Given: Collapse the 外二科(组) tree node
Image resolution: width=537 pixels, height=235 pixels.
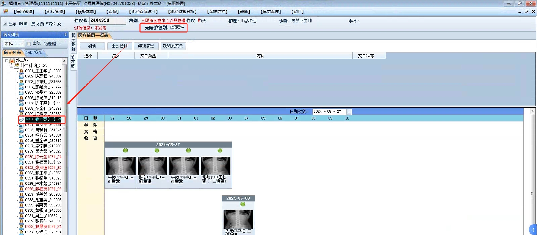Looking at the screenshot, I should coord(11,66).
